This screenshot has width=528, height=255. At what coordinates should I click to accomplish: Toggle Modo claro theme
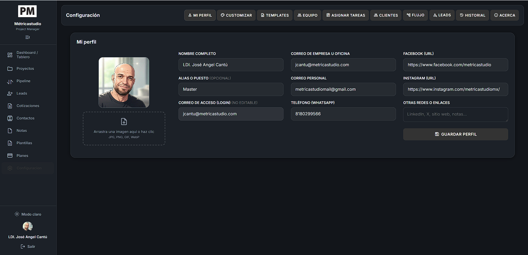coord(28,214)
